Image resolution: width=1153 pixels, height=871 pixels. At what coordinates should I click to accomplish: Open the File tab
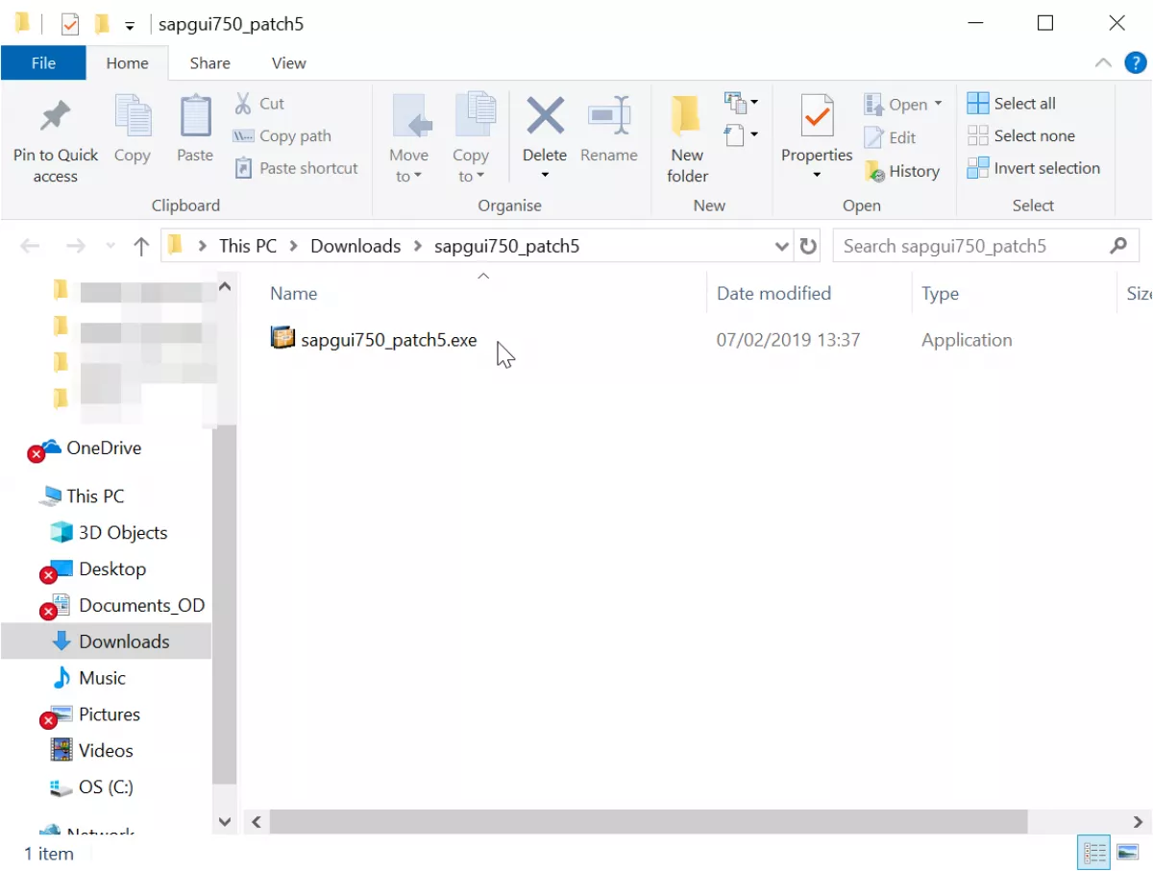(43, 63)
